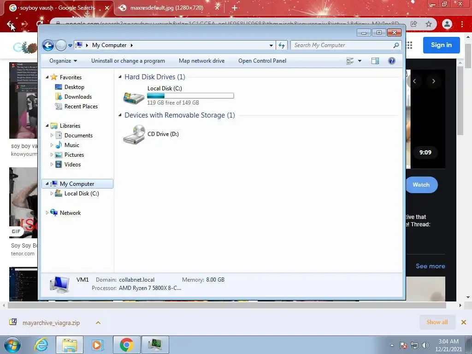Click the next image arrow in preview

433,81
